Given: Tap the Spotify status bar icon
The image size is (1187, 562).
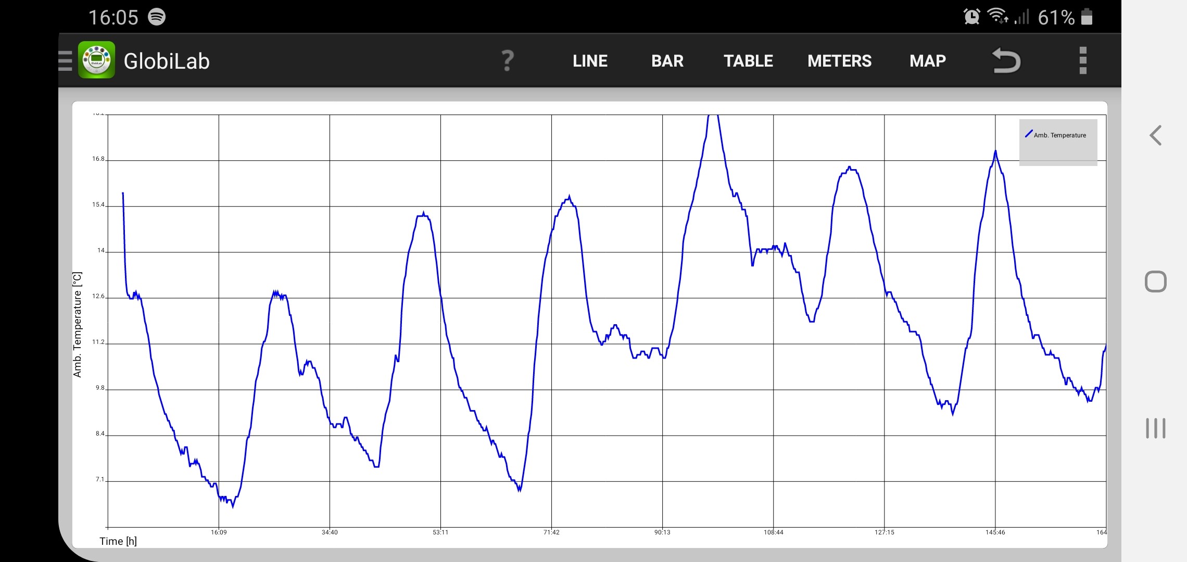Looking at the screenshot, I should [157, 17].
